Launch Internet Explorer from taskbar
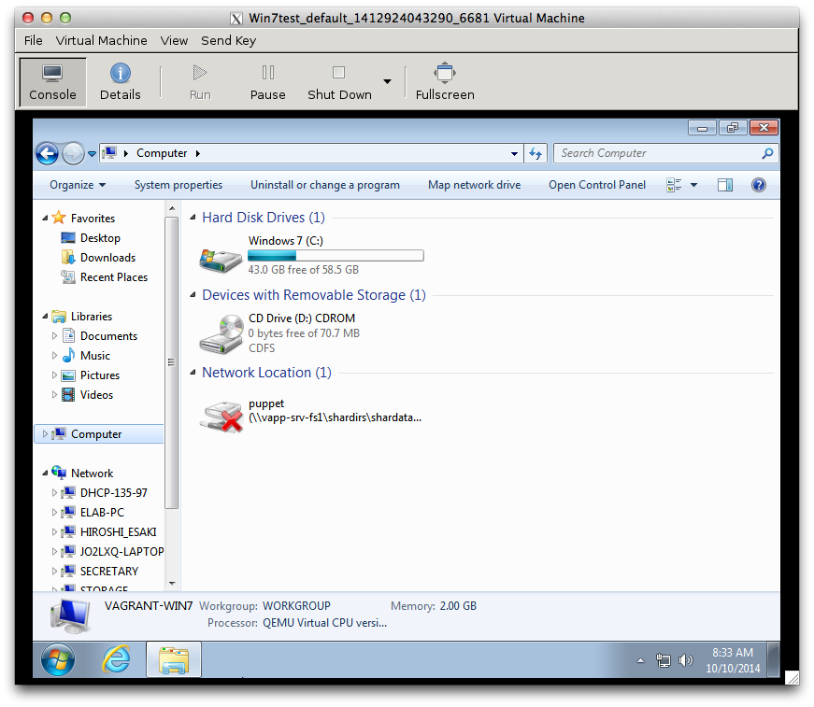Image resolution: width=814 pixels, height=707 pixels. 116,659
